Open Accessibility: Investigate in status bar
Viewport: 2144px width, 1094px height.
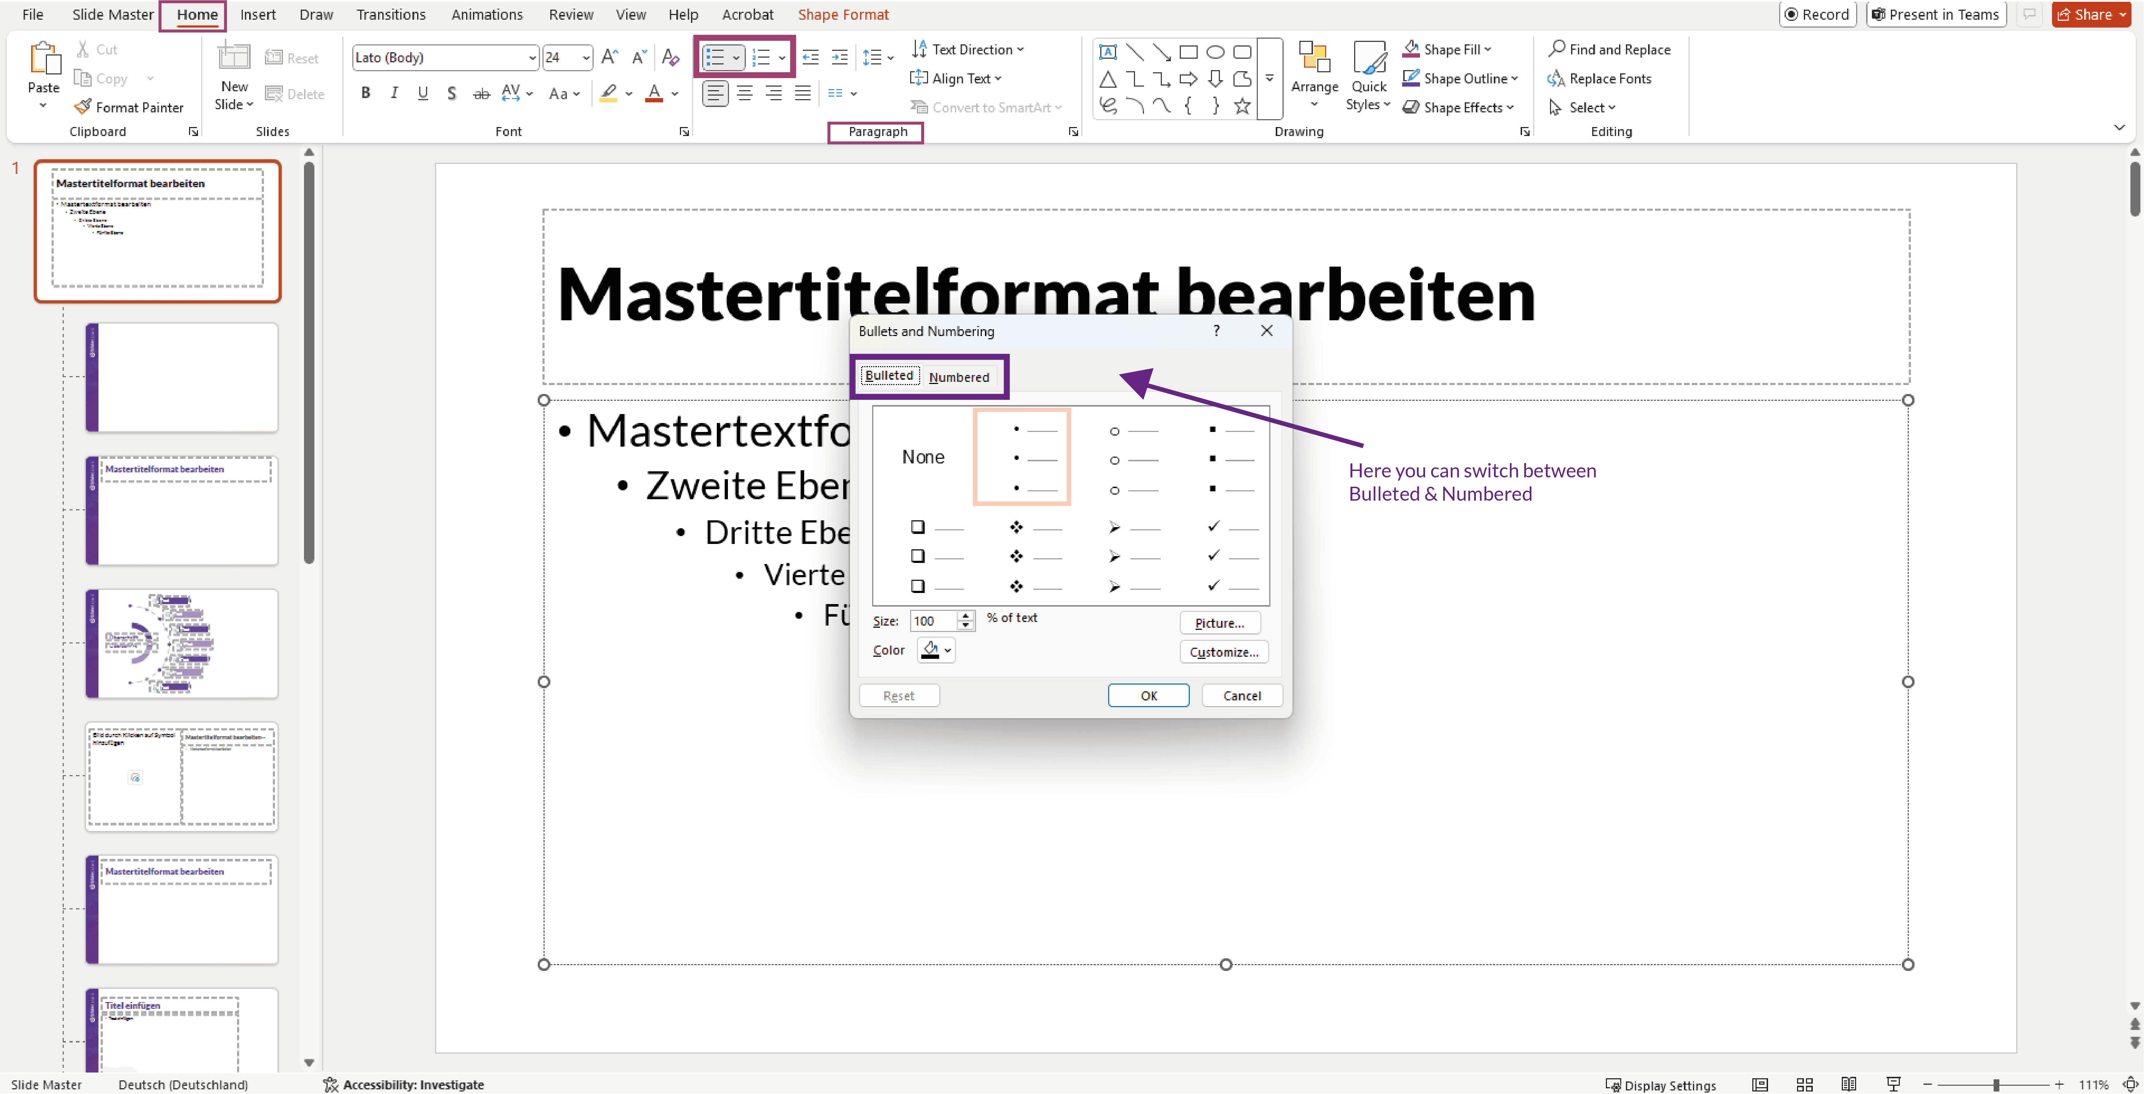tap(404, 1084)
